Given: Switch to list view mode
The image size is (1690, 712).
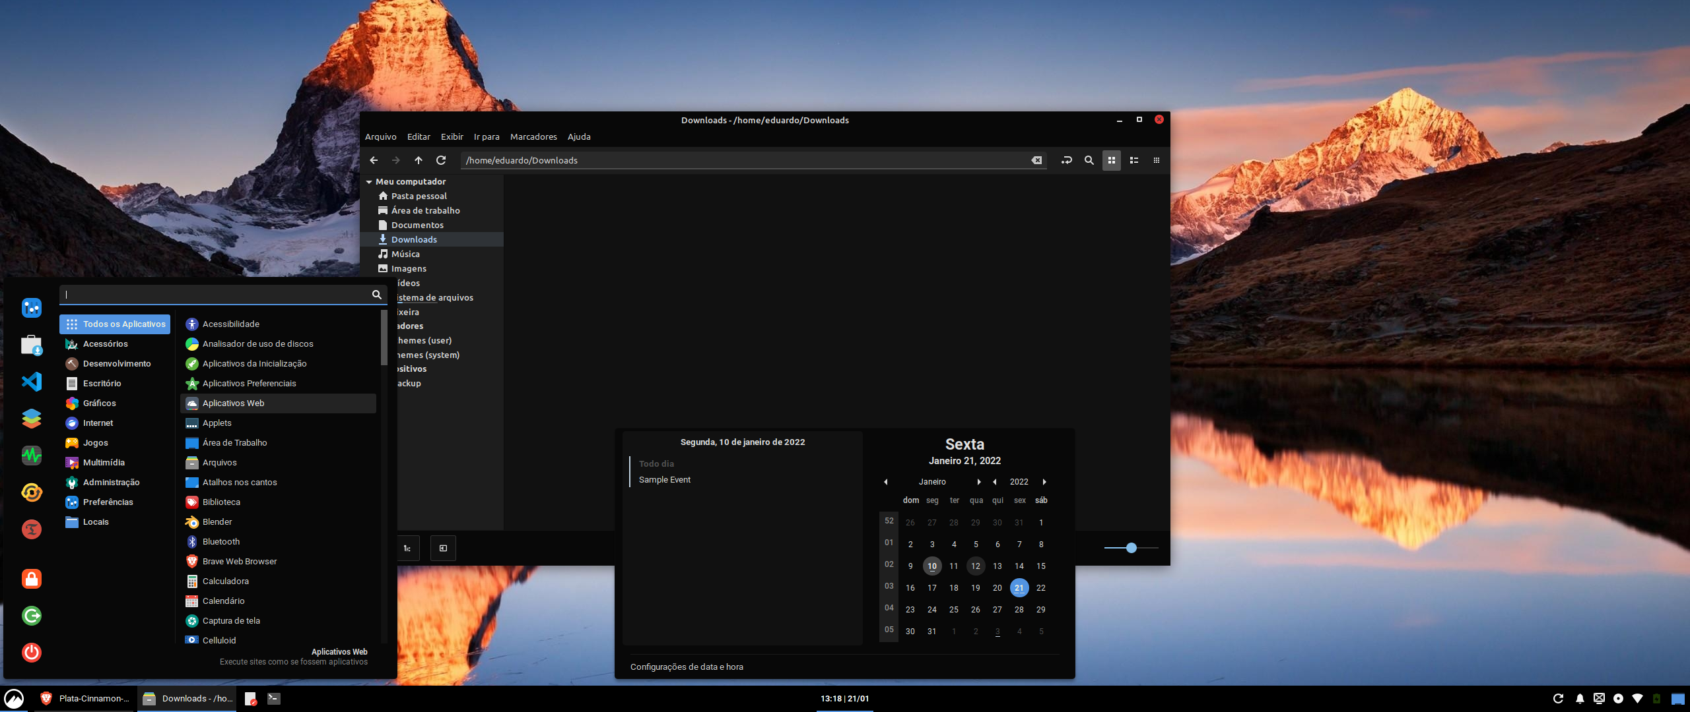Looking at the screenshot, I should tap(1134, 160).
